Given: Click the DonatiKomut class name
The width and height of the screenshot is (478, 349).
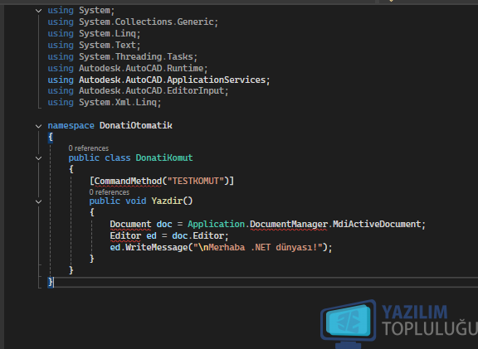Looking at the screenshot, I should coord(164,158).
